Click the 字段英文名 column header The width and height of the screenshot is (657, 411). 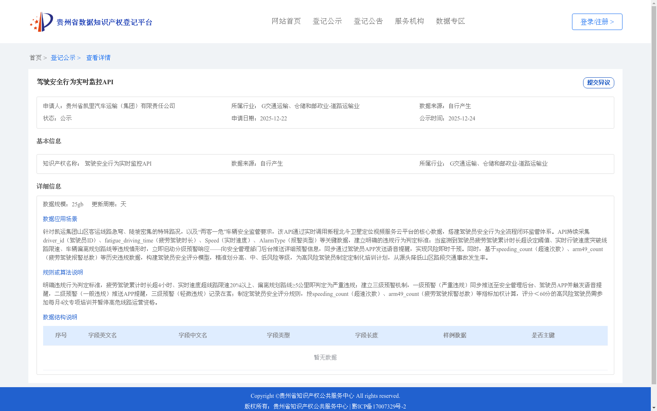[103, 335]
